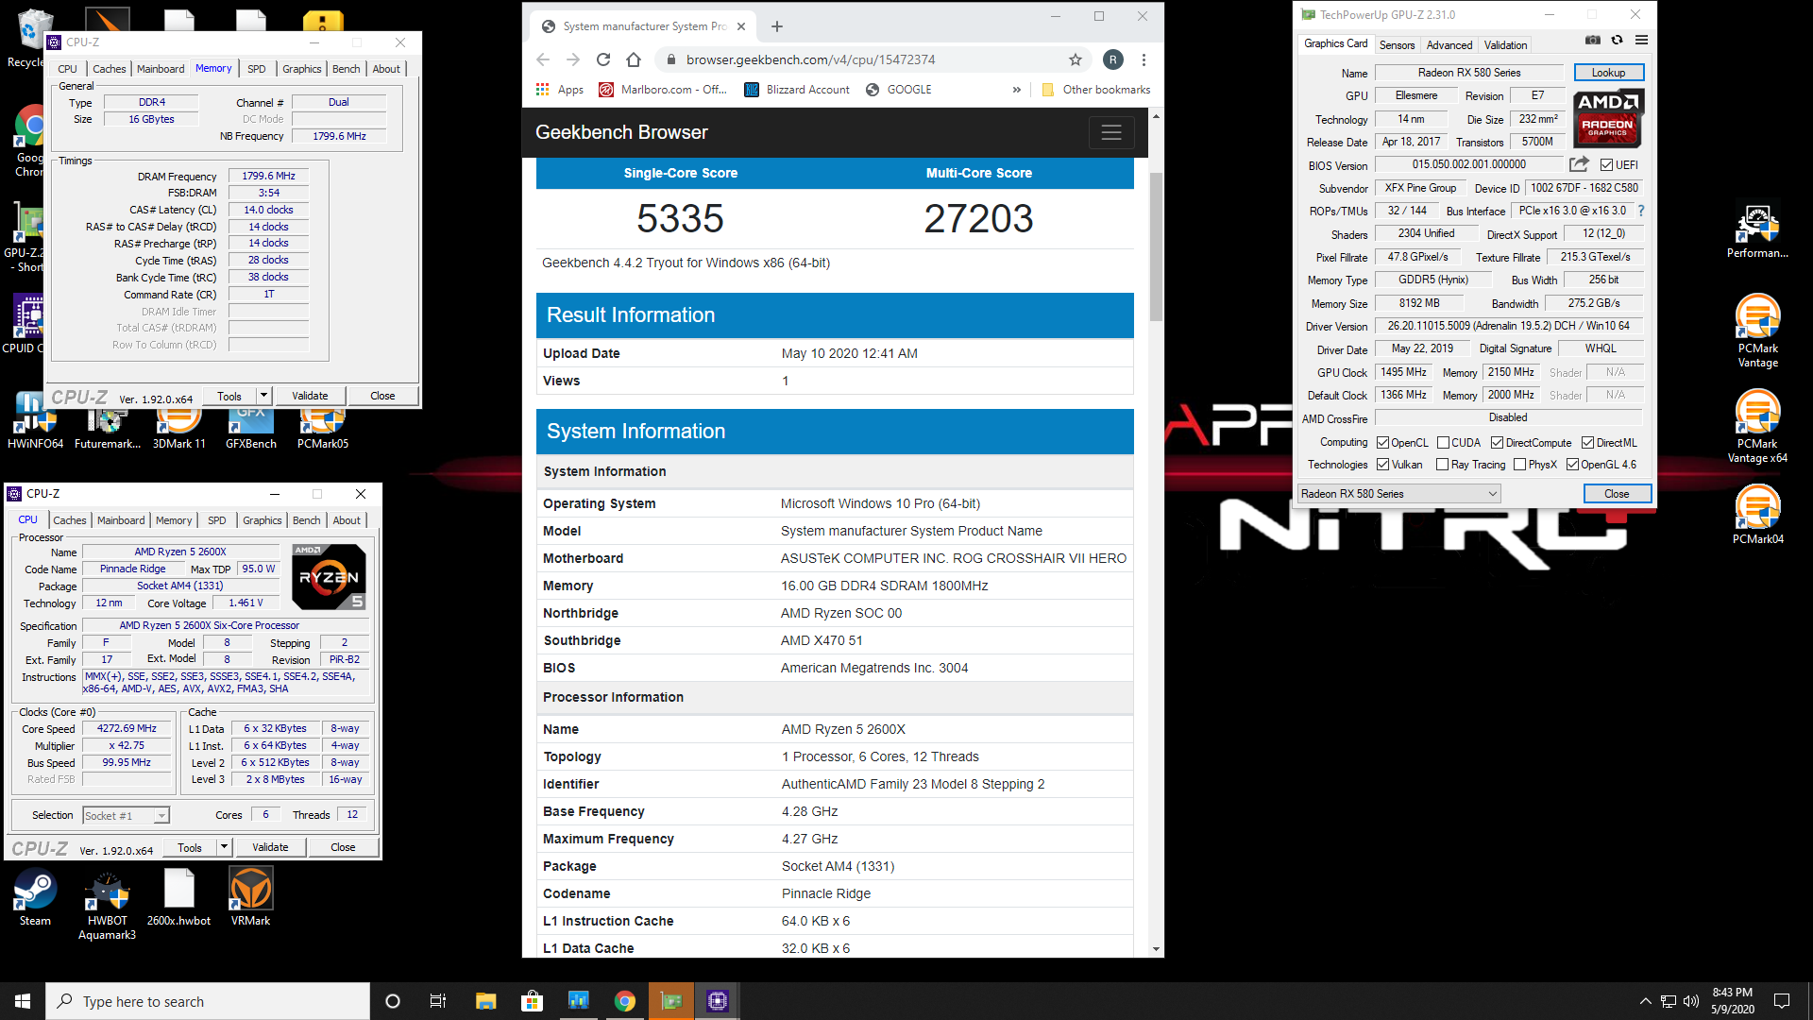The height and width of the screenshot is (1020, 1813).
Task: Toggle the PhysX checkbox
Action: (1519, 465)
